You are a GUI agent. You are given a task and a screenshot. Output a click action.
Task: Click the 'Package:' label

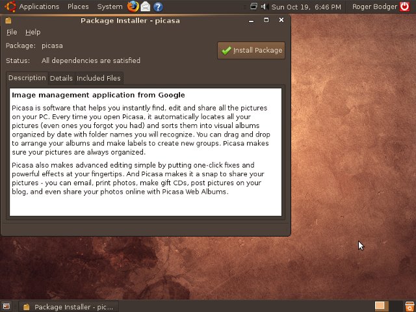tap(21, 45)
